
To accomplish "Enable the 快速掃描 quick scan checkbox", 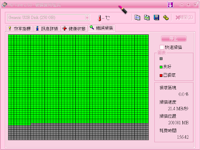I will 162,47.
